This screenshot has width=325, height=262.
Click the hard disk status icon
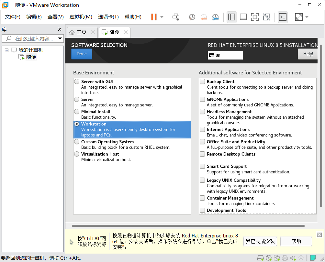point(261,258)
